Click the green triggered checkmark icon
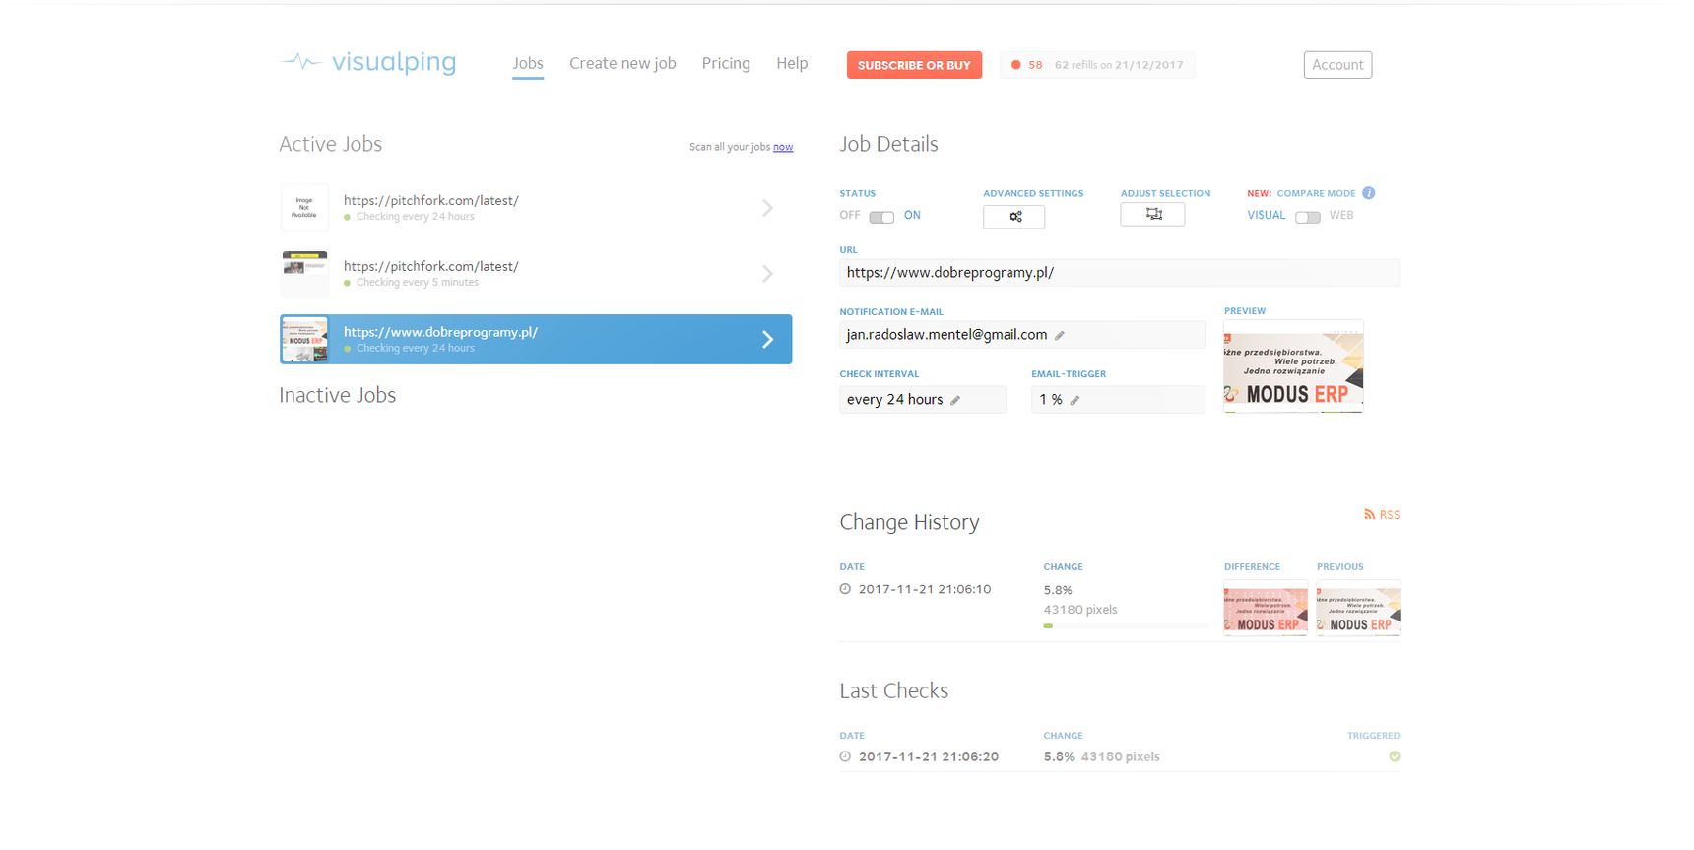This screenshot has height=850, width=1694. coord(1395,756)
